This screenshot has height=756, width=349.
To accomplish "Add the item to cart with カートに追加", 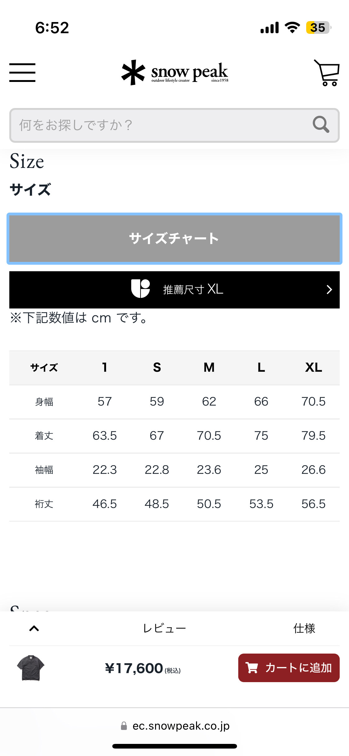I will pos(289,668).
